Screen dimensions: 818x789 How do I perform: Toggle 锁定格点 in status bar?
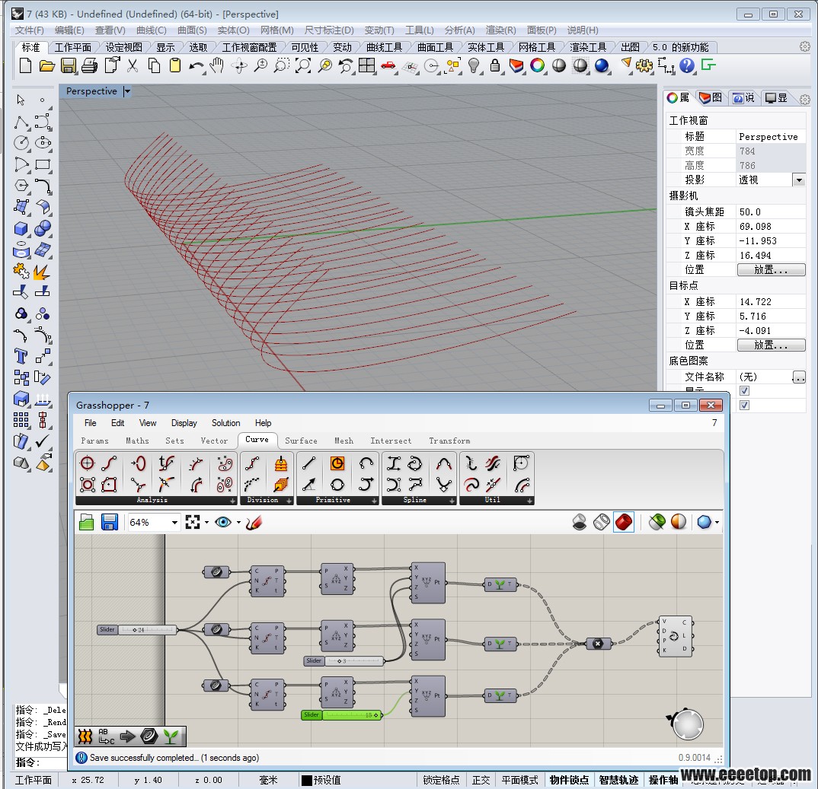tap(441, 780)
